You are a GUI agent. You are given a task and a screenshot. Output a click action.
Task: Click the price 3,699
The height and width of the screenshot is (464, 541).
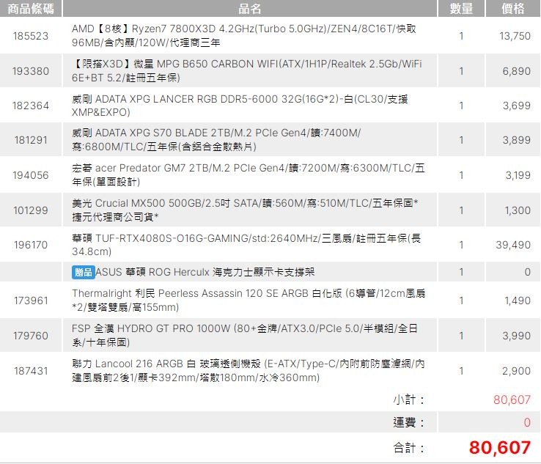[x=517, y=106]
